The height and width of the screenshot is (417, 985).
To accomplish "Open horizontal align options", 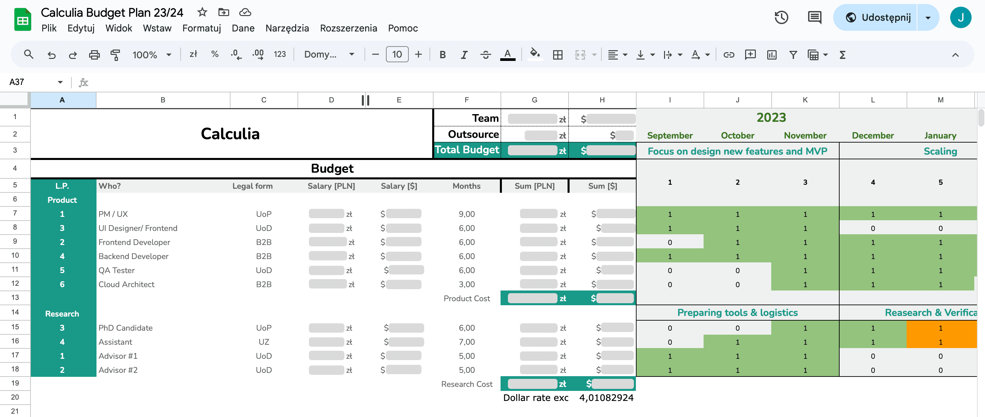I will coord(617,55).
